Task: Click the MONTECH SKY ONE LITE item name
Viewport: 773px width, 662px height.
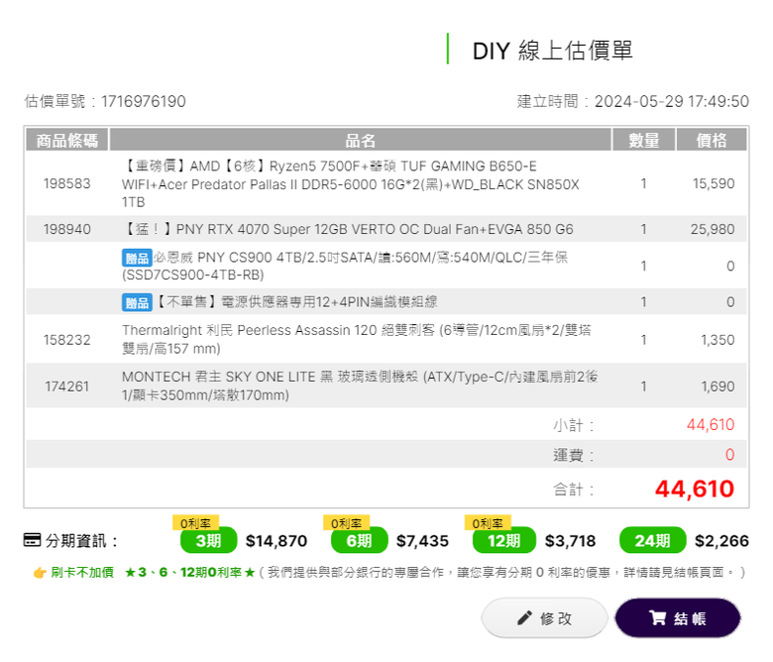Action: (x=360, y=386)
